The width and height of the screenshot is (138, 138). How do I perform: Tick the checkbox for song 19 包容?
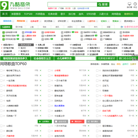(1, 101)
